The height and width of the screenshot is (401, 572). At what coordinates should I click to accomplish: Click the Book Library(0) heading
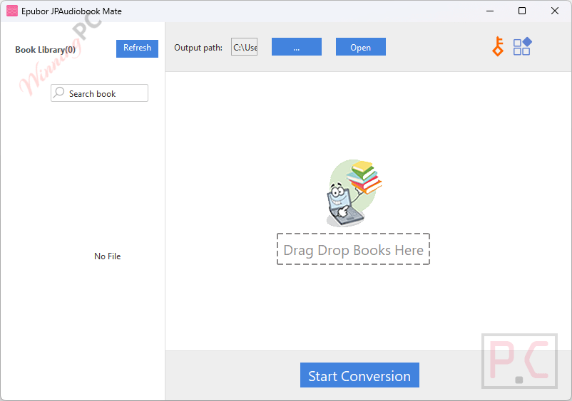coord(45,50)
